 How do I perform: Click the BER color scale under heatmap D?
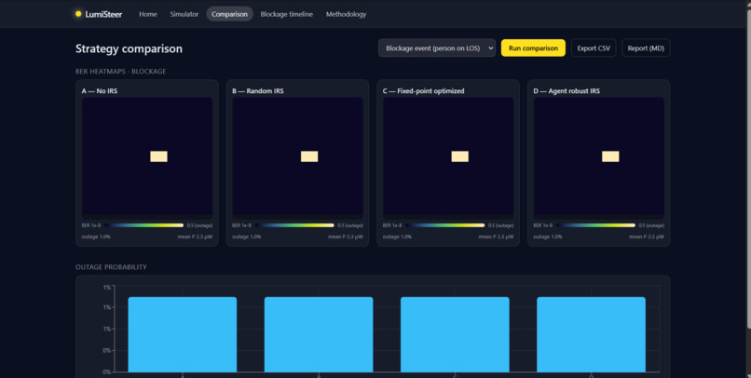click(x=595, y=225)
